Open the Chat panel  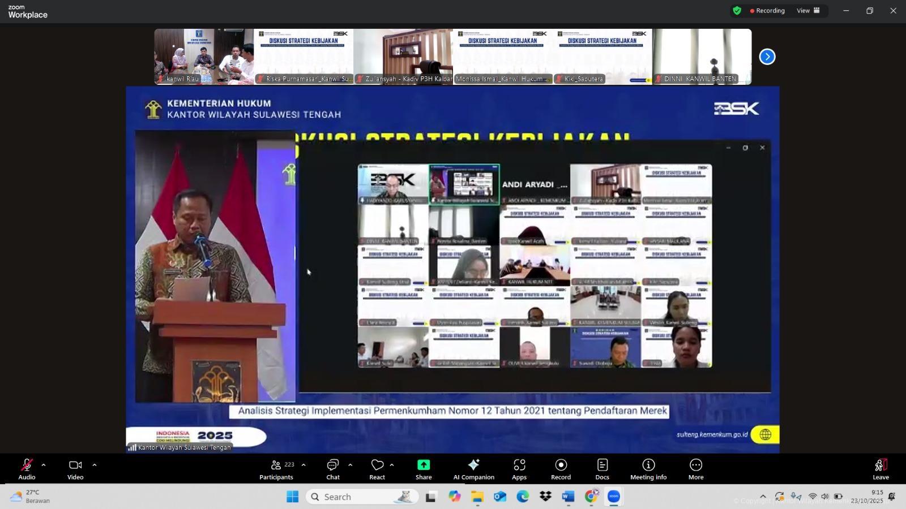(x=333, y=468)
